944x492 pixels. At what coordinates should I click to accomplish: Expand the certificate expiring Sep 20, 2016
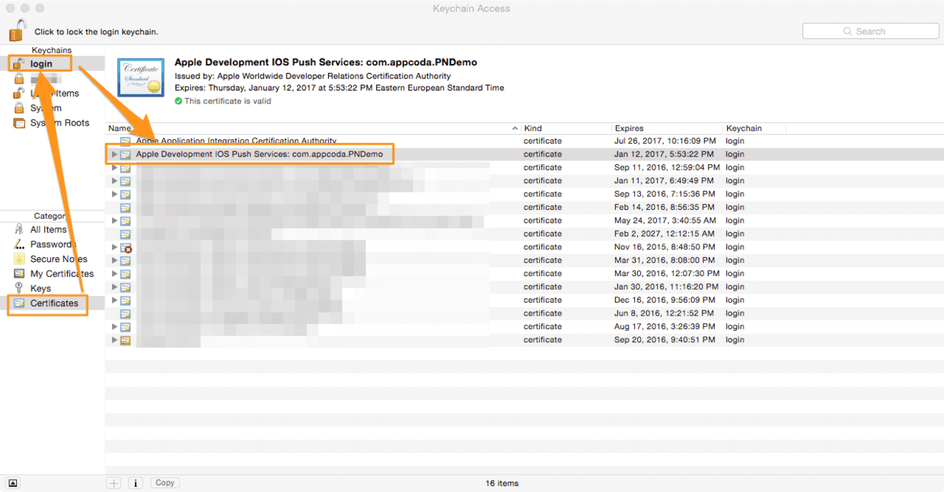pyautogui.click(x=114, y=340)
